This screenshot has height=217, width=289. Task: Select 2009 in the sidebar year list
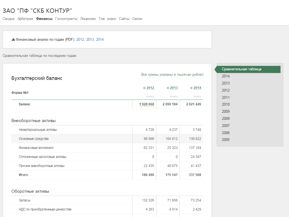(226, 111)
